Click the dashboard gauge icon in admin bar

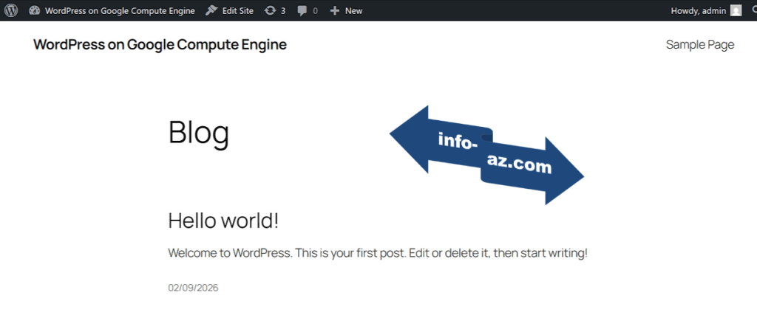[x=35, y=11]
